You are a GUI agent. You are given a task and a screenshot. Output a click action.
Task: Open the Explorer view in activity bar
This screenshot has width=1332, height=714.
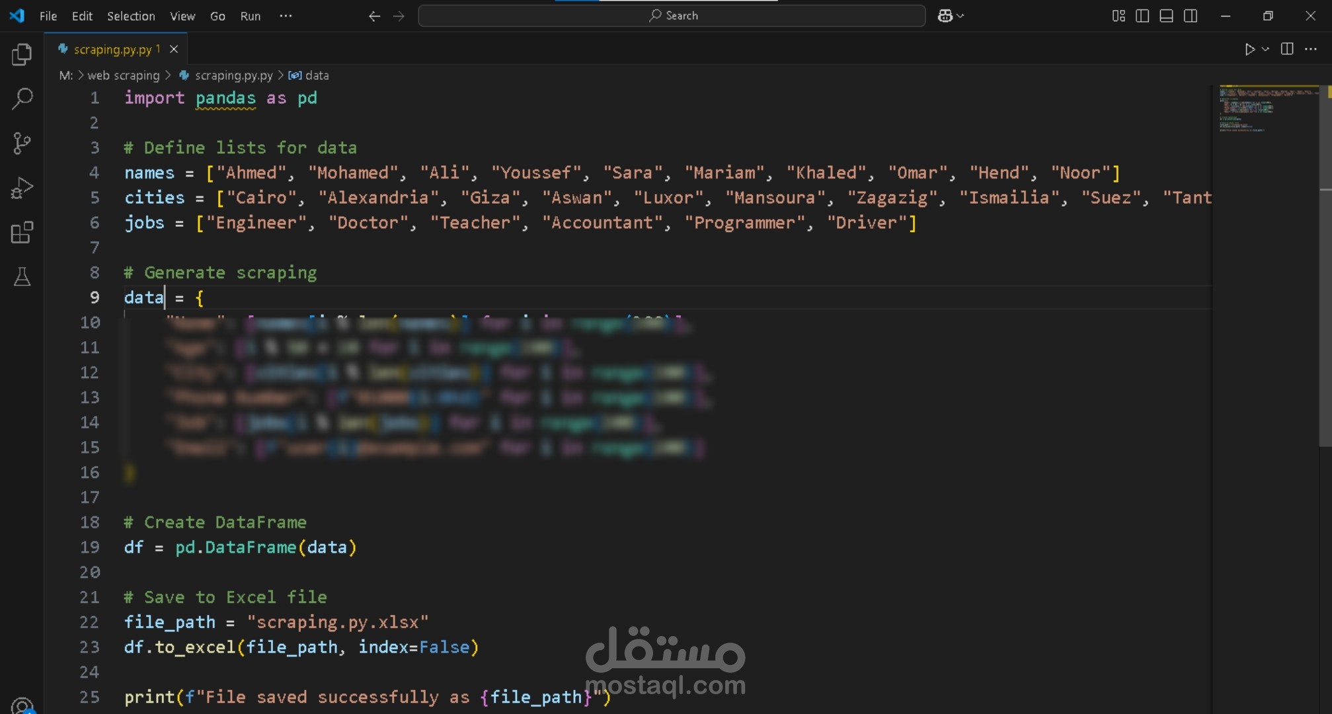point(22,54)
